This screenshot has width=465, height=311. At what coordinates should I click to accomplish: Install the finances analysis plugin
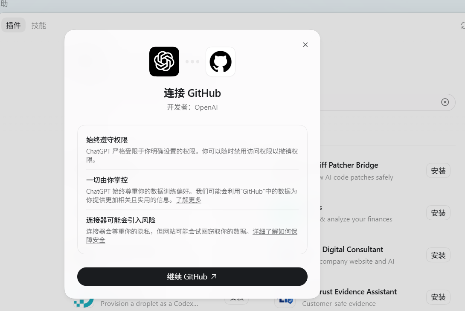pos(438,213)
